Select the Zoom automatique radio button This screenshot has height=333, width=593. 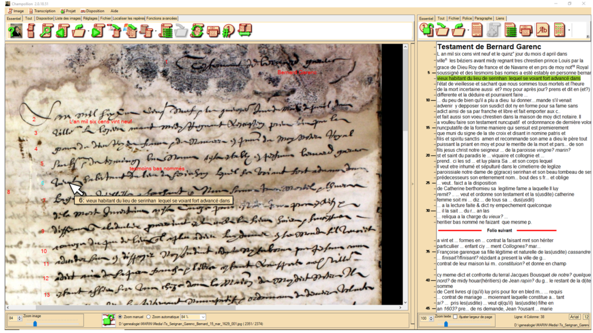149,317
